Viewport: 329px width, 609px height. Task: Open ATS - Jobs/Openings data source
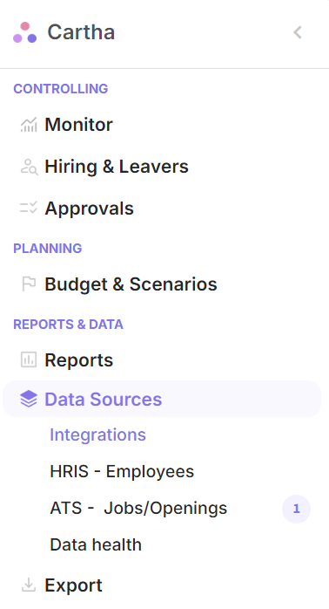tap(138, 508)
